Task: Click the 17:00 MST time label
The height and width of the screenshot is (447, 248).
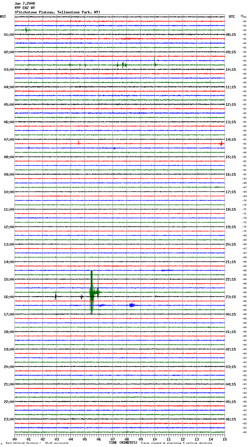Action: click(9, 314)
